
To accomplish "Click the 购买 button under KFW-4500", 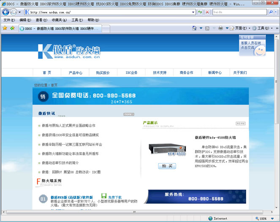I will (167, 166).
